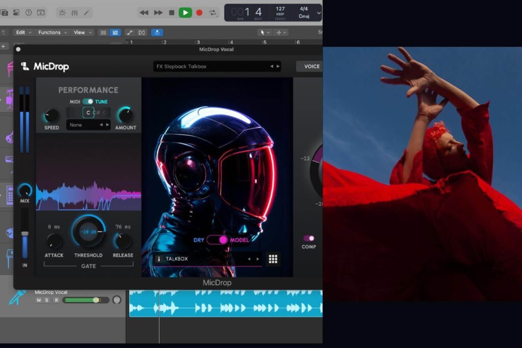Switch to list view icon
522x348 pixels.
click(115, 33)
